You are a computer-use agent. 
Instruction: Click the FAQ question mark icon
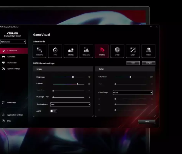(3, 121)
